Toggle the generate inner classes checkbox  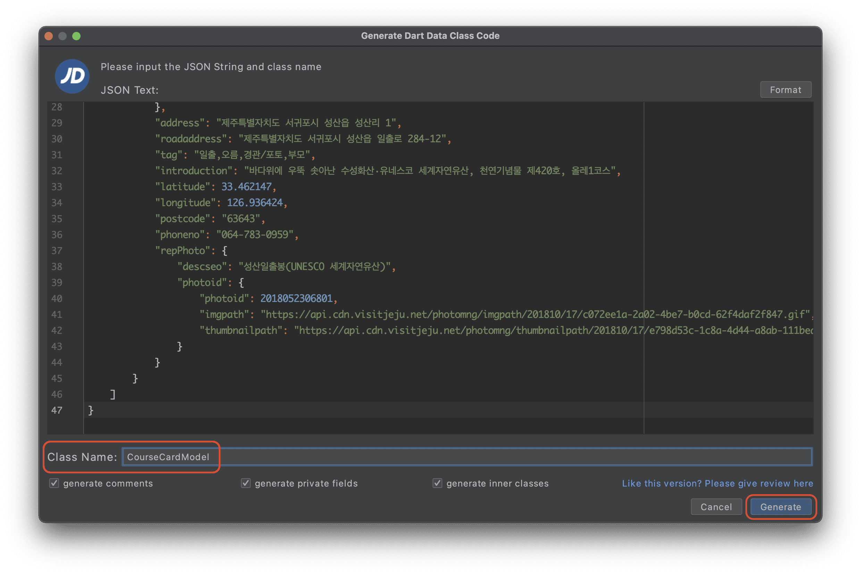pos(437,483)
